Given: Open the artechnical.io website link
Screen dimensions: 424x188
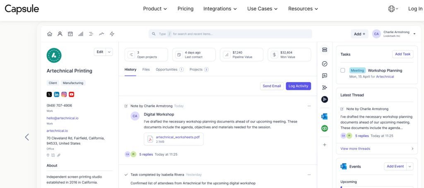Looking at the screenshot, I should click(57, 131).
